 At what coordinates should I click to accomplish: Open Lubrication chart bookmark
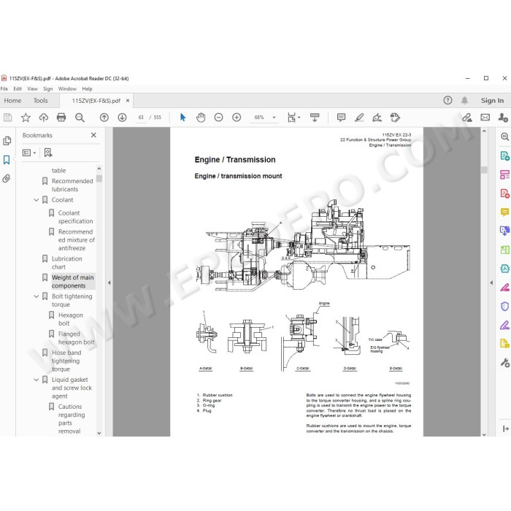click(67, 263)
